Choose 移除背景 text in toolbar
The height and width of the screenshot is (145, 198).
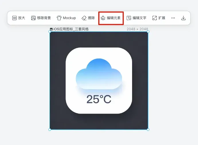[x=44, y=18]
